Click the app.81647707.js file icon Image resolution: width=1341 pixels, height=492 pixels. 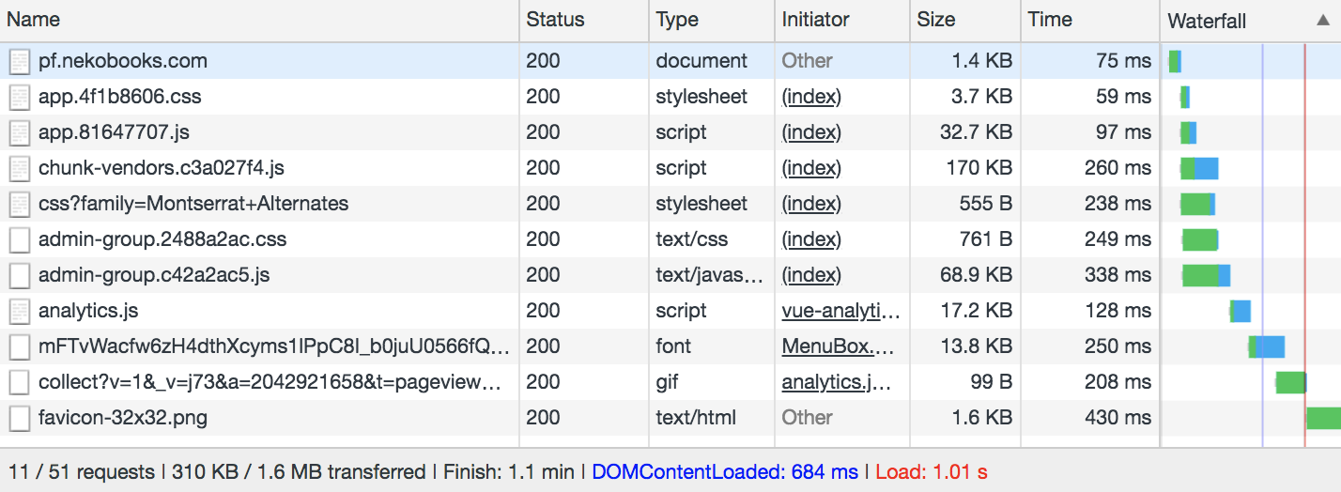click(20, 133)
